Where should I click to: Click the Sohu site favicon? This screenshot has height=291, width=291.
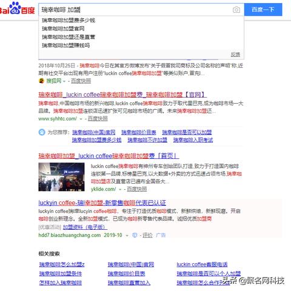pos(41,81)
